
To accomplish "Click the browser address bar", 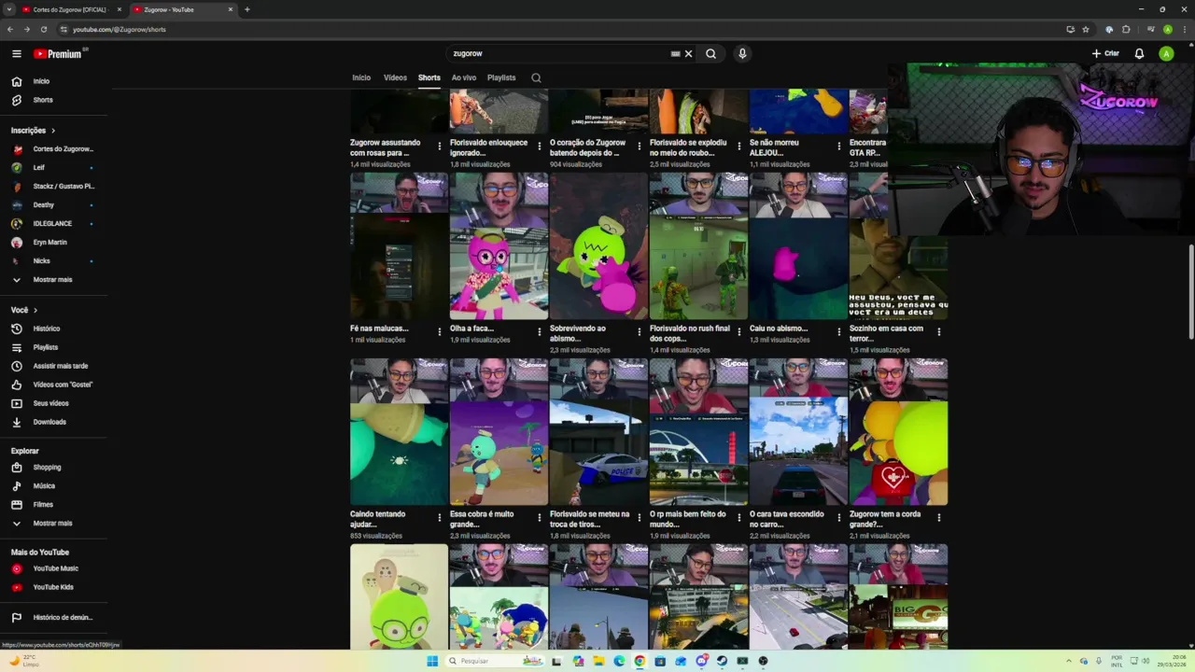I will tap(560, 29).
